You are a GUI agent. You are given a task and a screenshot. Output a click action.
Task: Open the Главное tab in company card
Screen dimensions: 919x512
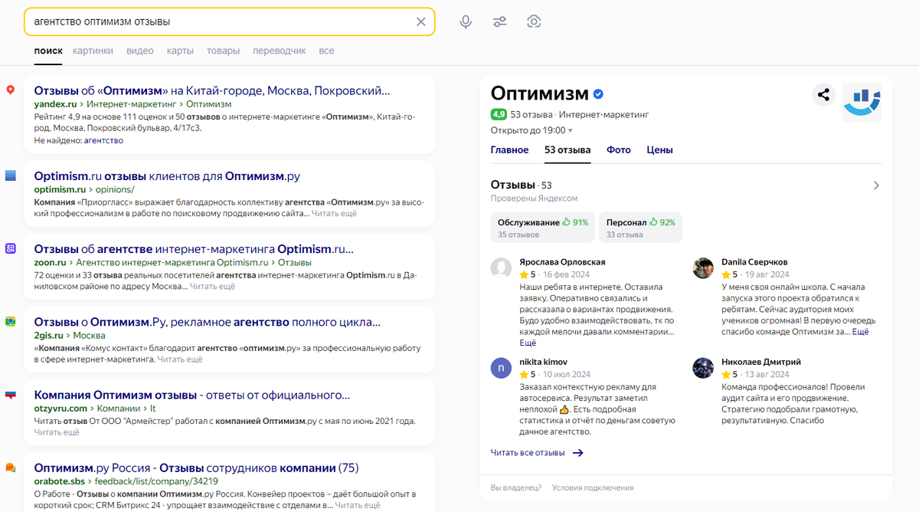click(509, 150)
